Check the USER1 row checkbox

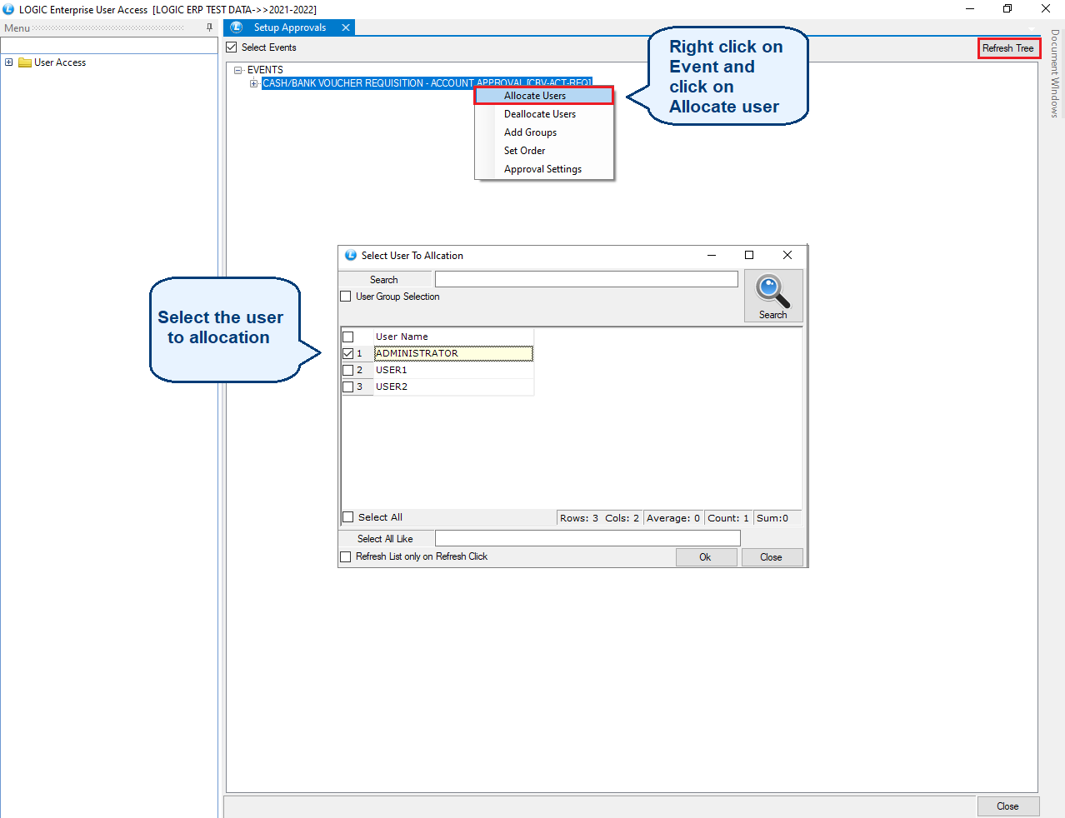[348, 370]
